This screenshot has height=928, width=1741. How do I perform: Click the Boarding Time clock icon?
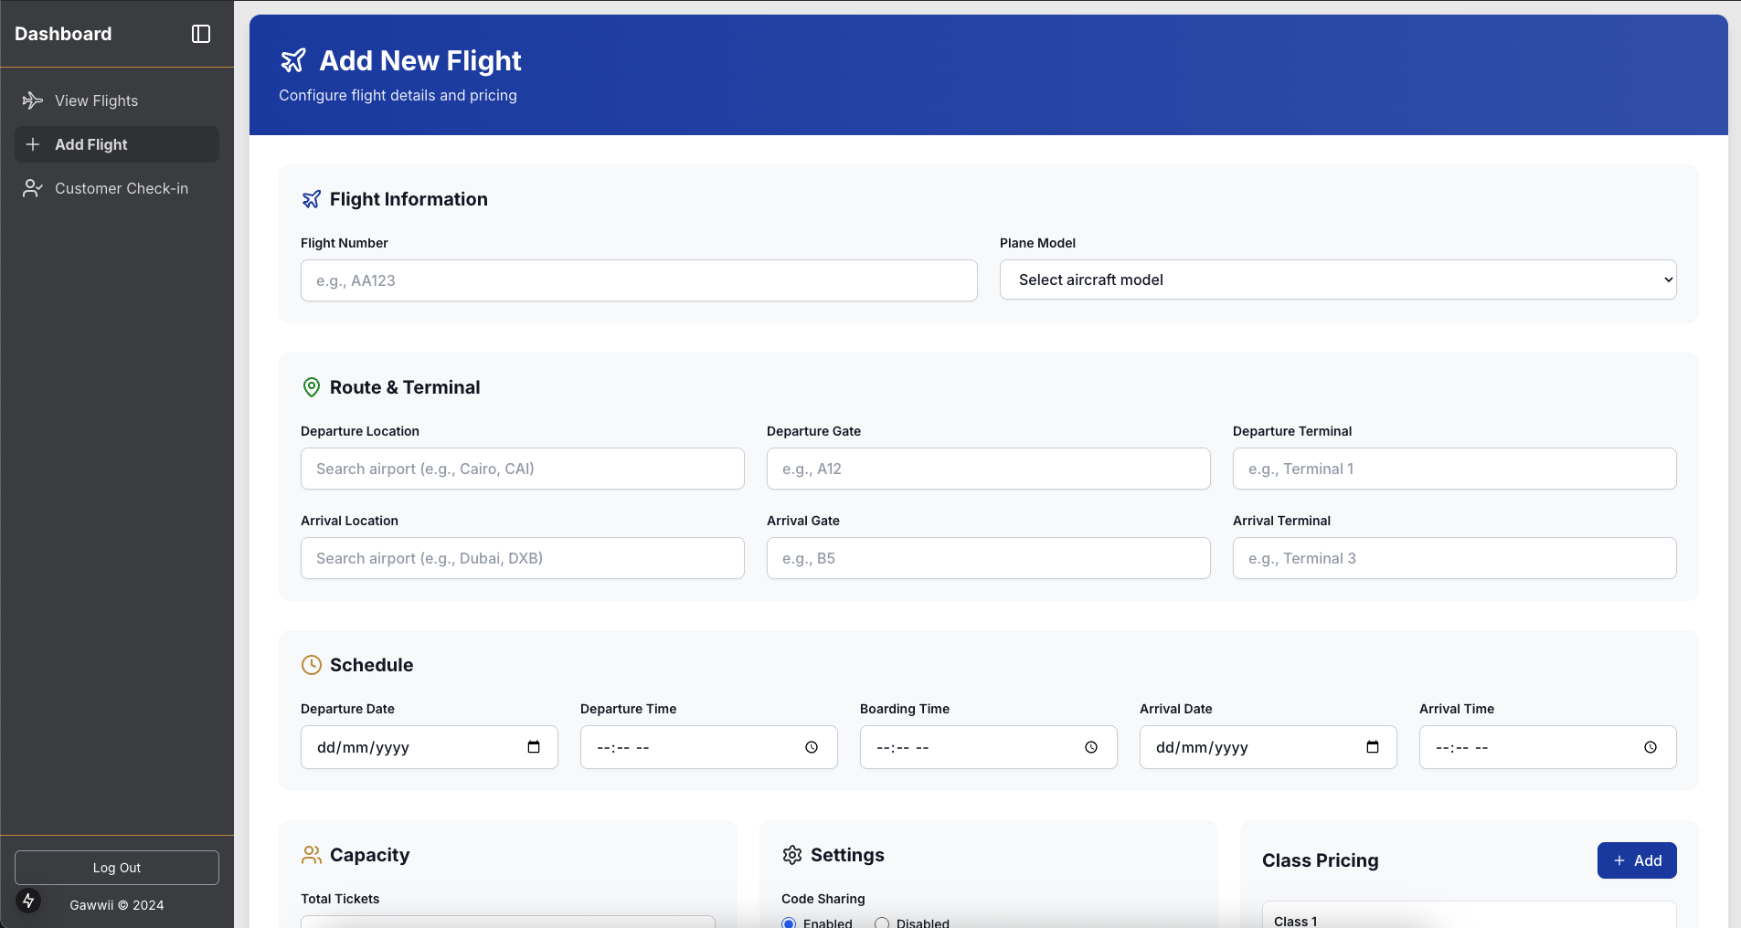(1090, 747)
